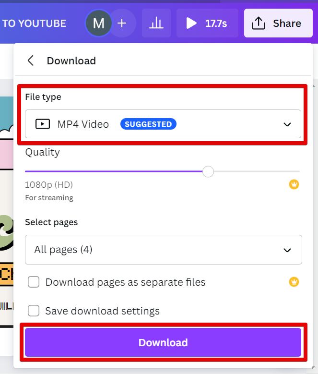Viewport: 318px width, 374px height.
Task: Enable Download pages as separate files
Action: pos(34,282)
